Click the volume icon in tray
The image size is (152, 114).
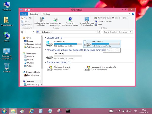(130, 111)
